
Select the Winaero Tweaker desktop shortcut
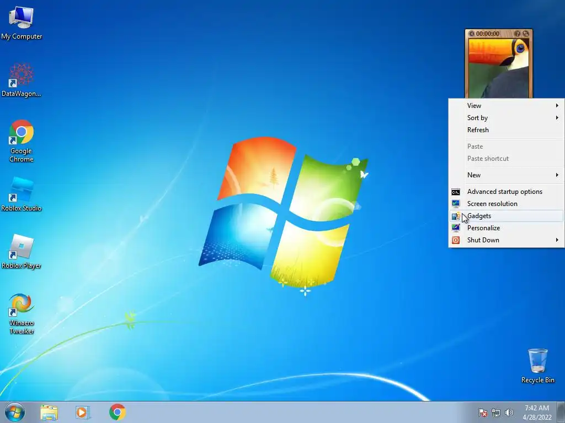point(22,313)
